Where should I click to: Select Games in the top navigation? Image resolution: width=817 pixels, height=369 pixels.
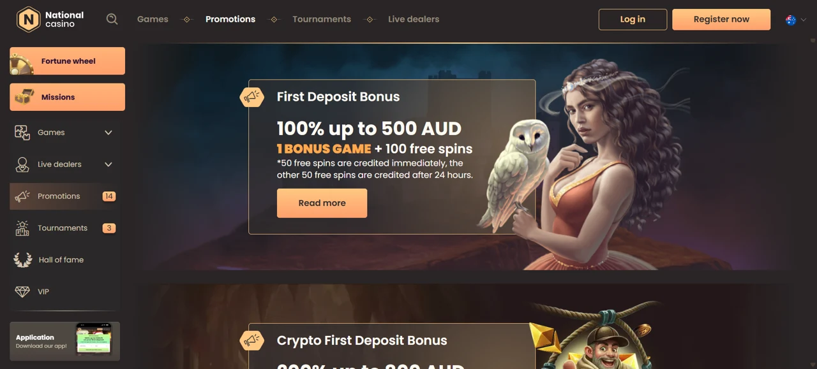[153, 19]
